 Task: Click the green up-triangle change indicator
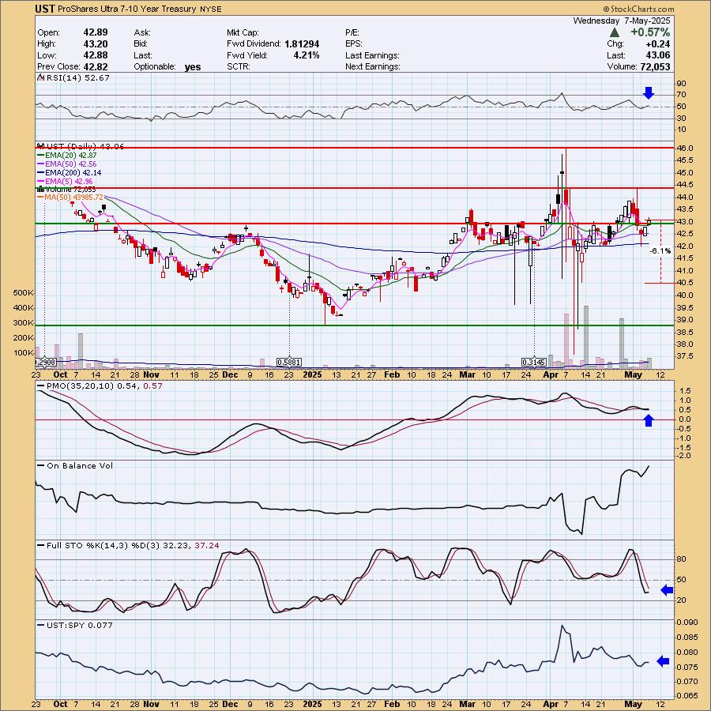pos(615,32)
